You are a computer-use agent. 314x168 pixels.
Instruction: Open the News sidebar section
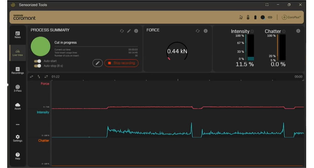coord(18,35)
